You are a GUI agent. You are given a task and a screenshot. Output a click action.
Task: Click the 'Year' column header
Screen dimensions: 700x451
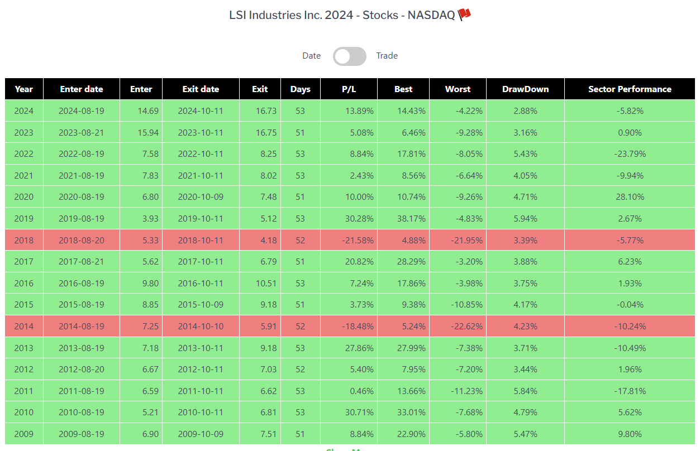click(24, 89)
